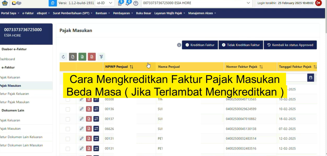Click swap arrows icon for faktur 04002500029624599
This screenshot has height=156, width=327.
coord(96,109)
